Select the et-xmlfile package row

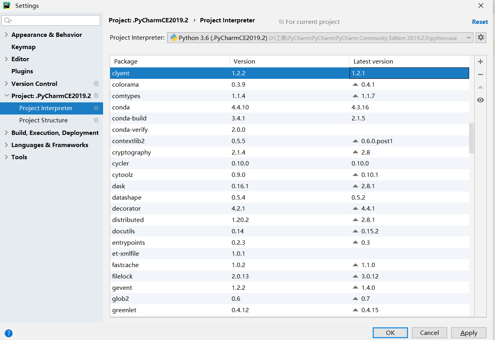pyautogui.click(x=289, y=254)
